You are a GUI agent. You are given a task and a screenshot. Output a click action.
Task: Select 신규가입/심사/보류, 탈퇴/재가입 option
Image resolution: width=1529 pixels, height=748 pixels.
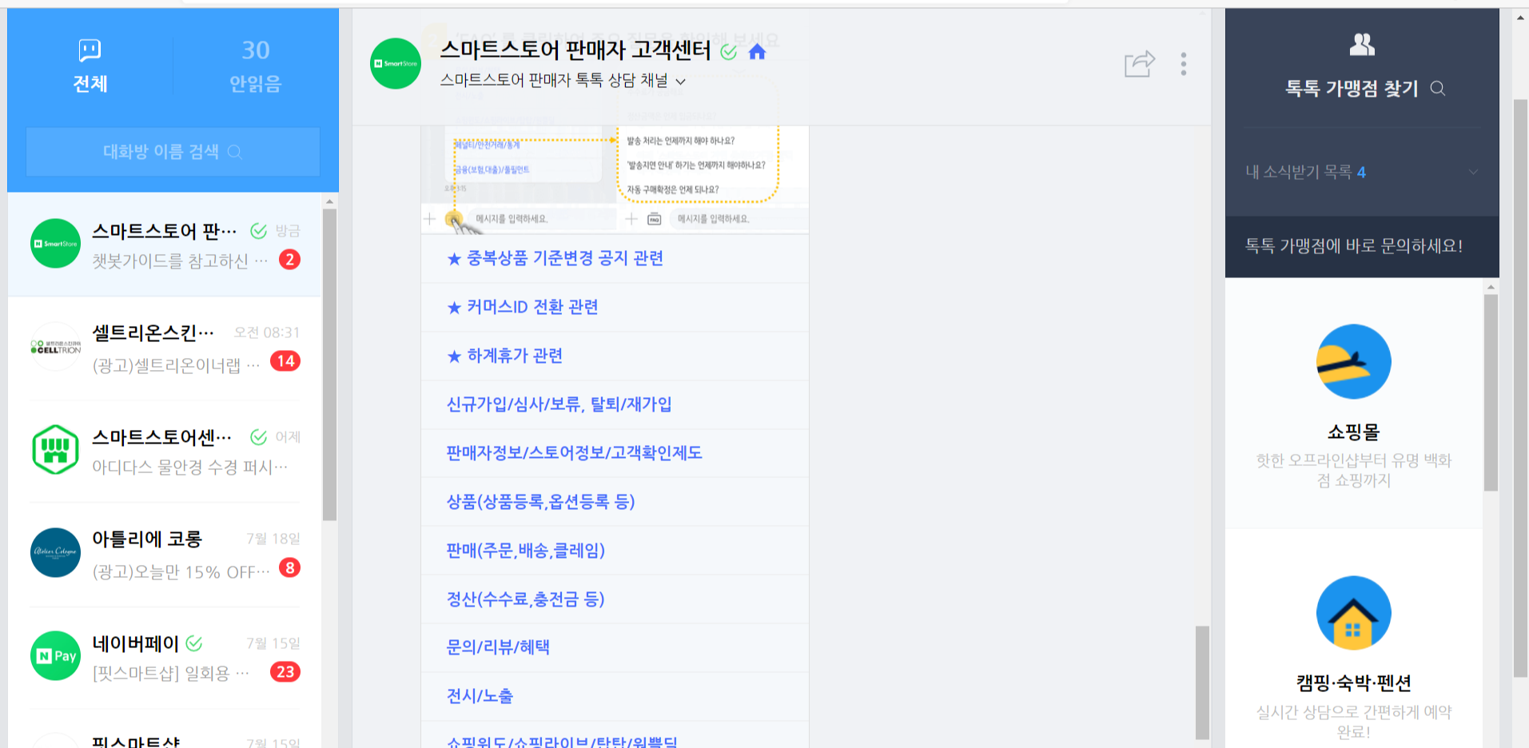coord(559,404)
